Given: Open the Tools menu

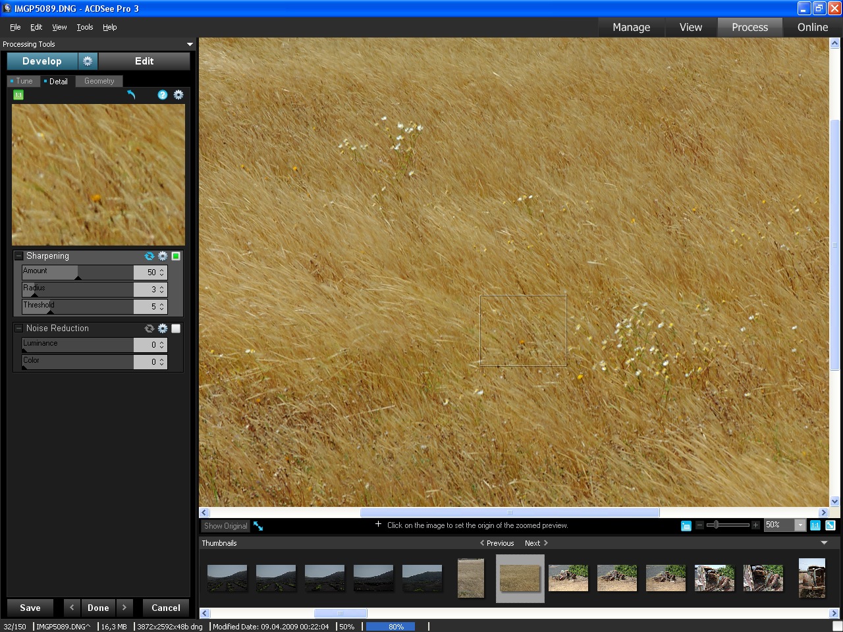Looking at the screenshot, I should coord(85,27).
